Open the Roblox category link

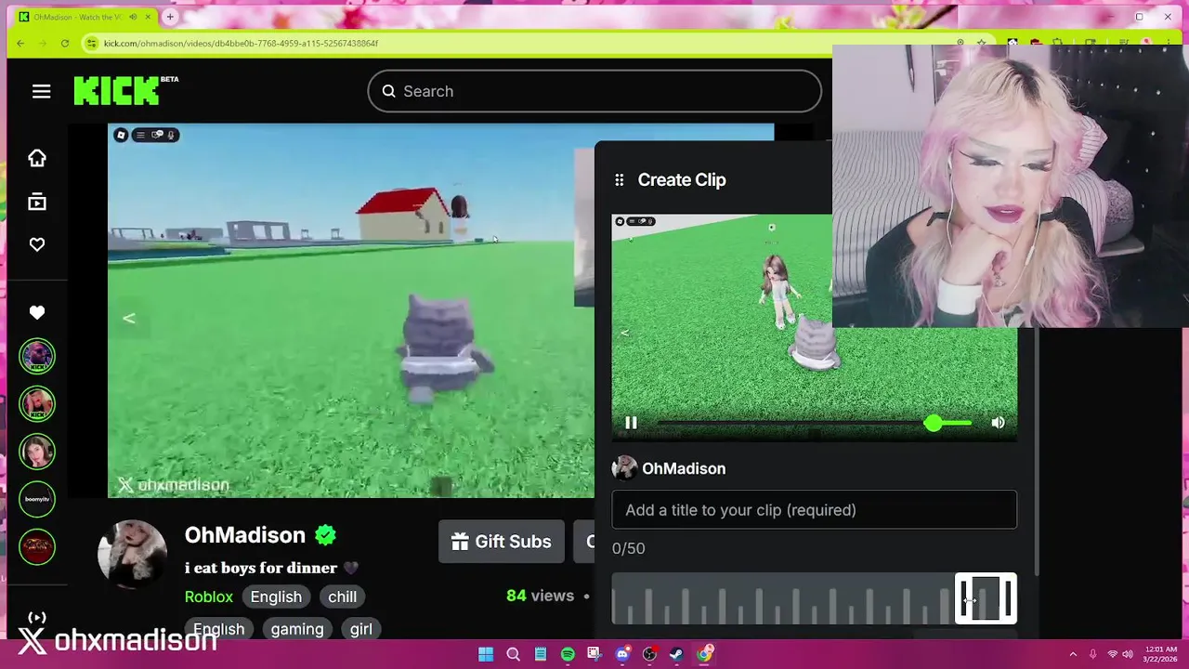point(209,597)
